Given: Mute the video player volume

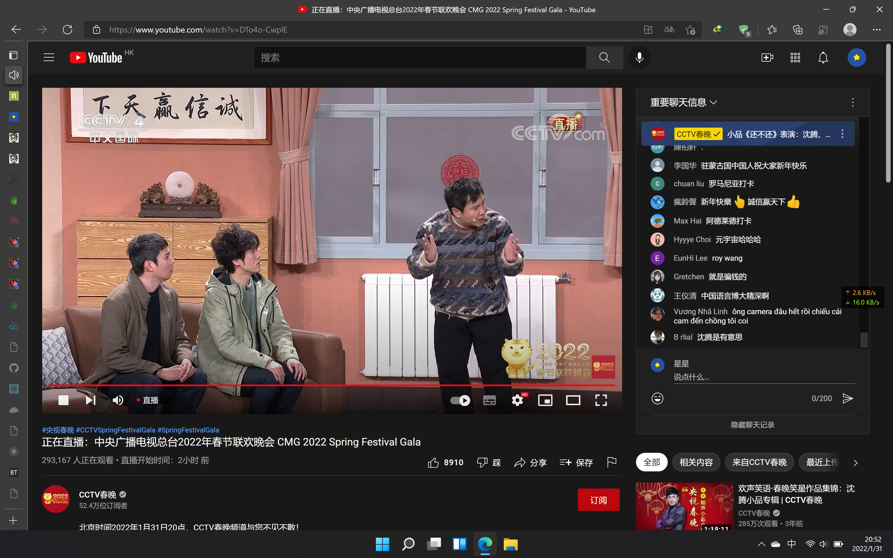Looking at the screenshot, I should click(118, 400).
